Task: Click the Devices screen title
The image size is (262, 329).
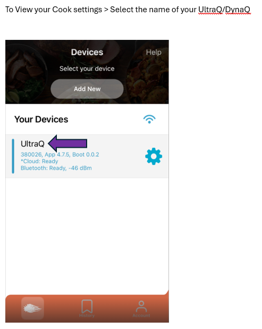Action: 87,52
